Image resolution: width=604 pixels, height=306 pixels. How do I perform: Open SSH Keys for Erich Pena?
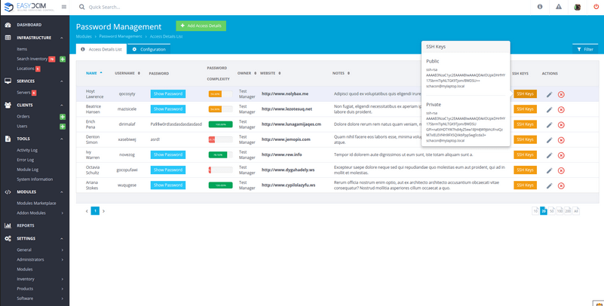(525, 124)
